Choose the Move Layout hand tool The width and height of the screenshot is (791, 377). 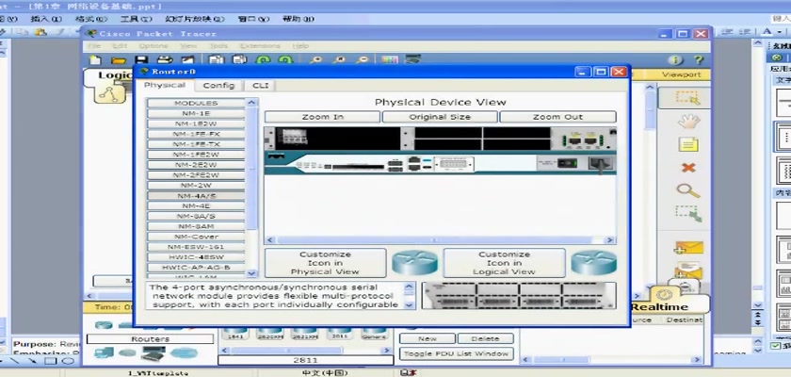click(688, 121)
